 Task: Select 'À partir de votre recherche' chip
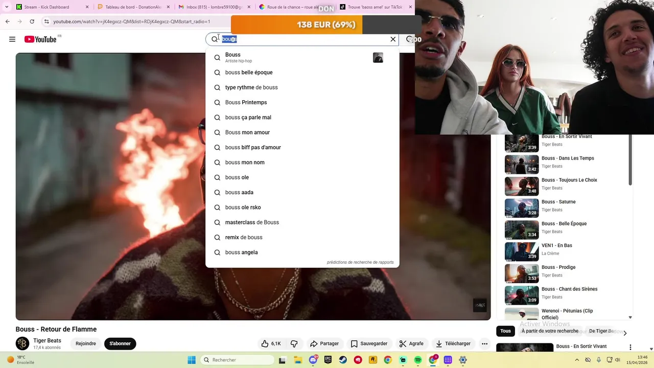pos(550,331)
